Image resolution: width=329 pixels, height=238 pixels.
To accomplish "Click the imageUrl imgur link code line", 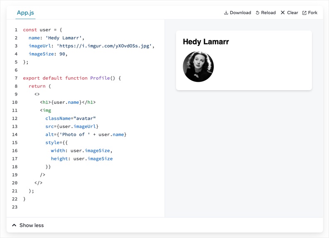I will pos(91,46).
